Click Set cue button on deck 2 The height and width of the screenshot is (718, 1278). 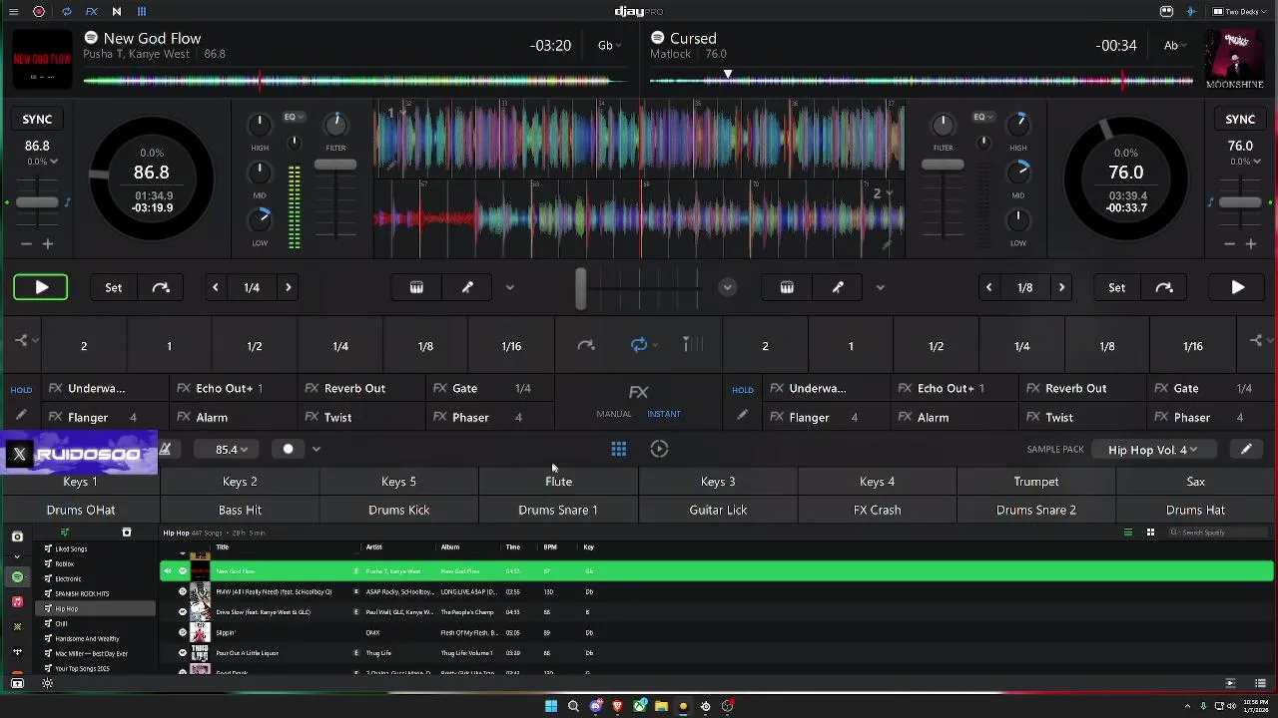tap(1116, 287)
